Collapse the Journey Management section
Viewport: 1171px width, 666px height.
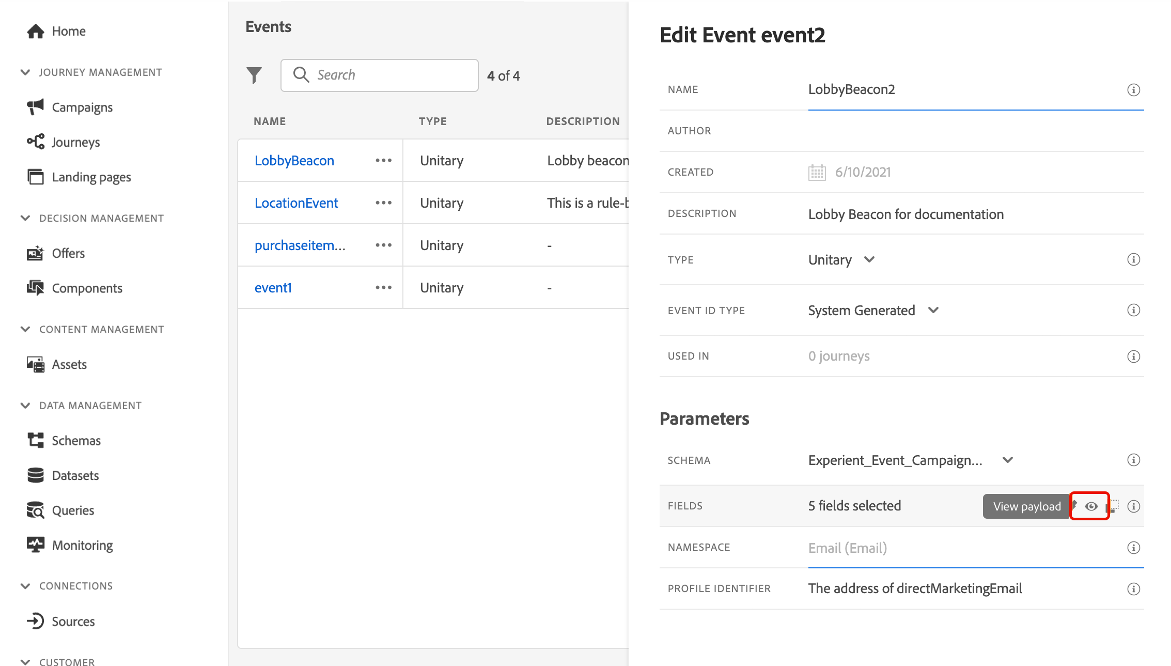point(25,72)
